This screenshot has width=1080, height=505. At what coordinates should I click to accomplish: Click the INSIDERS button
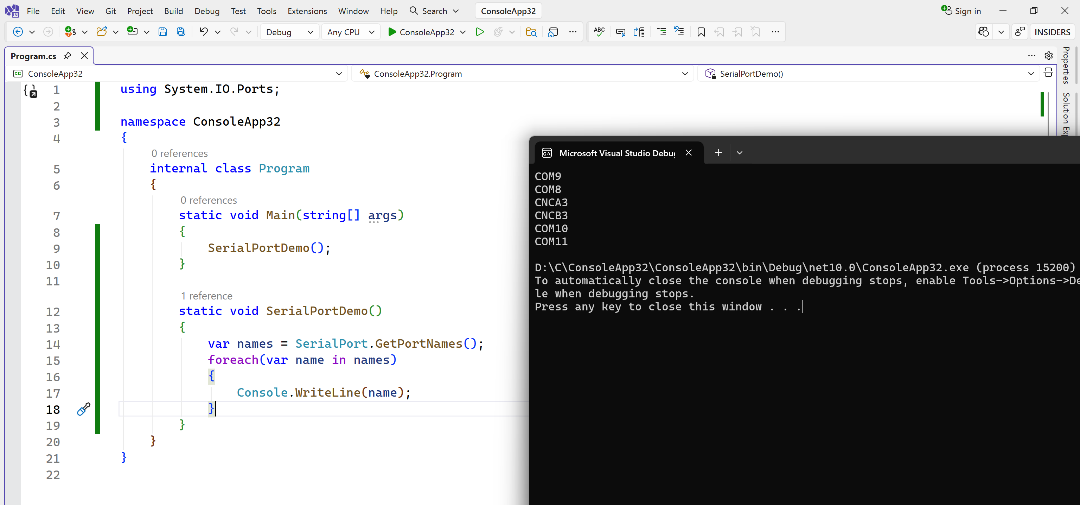click(1052, 32)
